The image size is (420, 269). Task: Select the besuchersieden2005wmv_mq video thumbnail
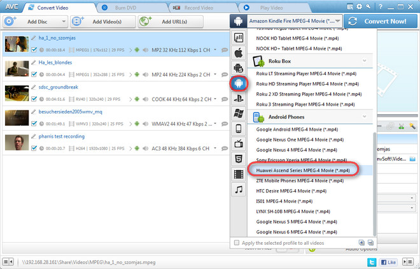(17, 118)
